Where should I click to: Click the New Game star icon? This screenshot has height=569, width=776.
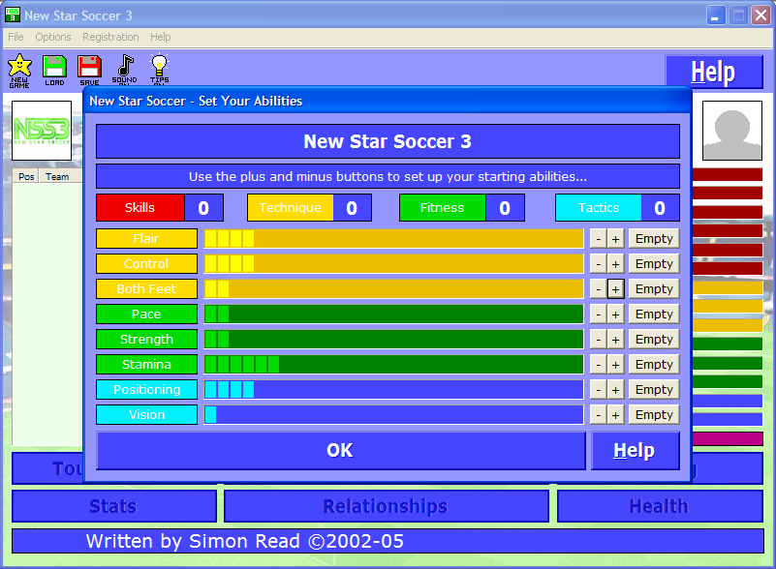pos(19,70)
